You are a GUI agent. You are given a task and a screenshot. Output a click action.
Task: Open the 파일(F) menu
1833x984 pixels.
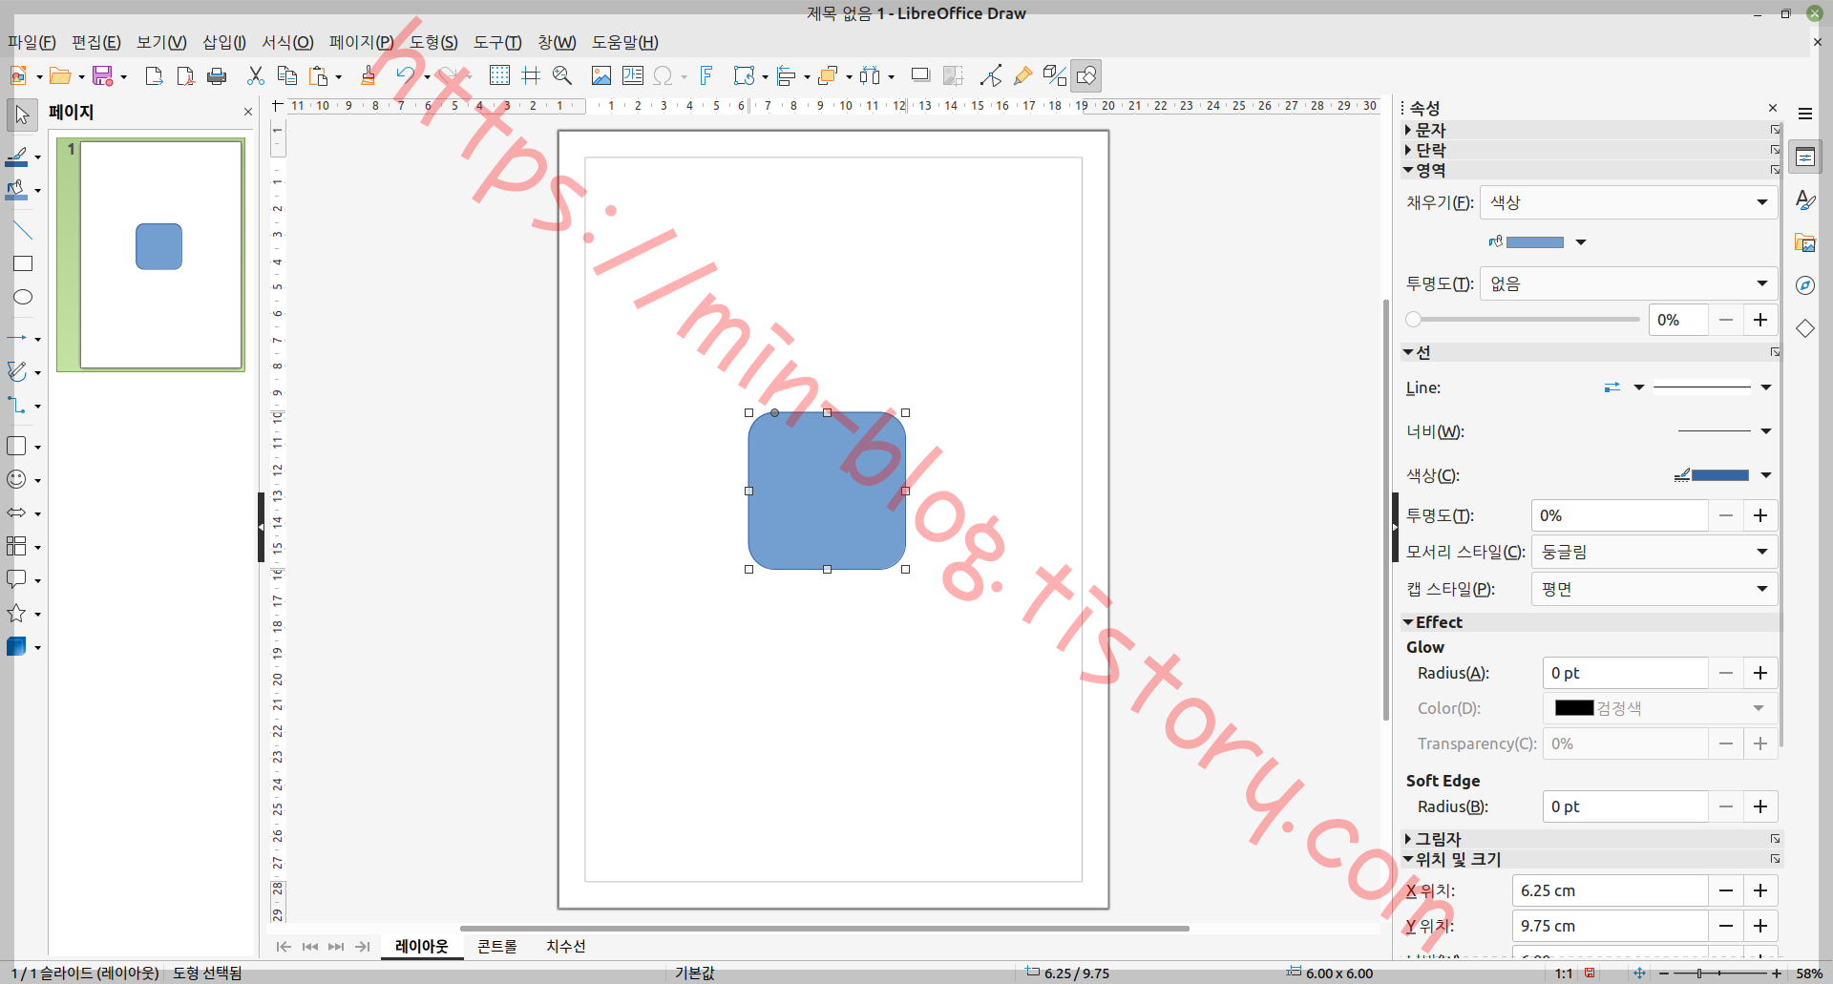pos(32,42)
